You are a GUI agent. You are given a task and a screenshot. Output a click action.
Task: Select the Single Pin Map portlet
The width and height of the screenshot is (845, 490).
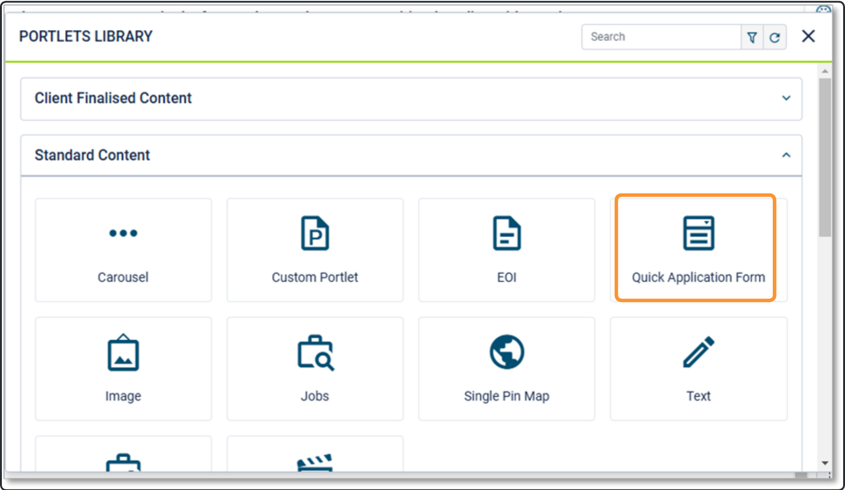coord(506,369)
